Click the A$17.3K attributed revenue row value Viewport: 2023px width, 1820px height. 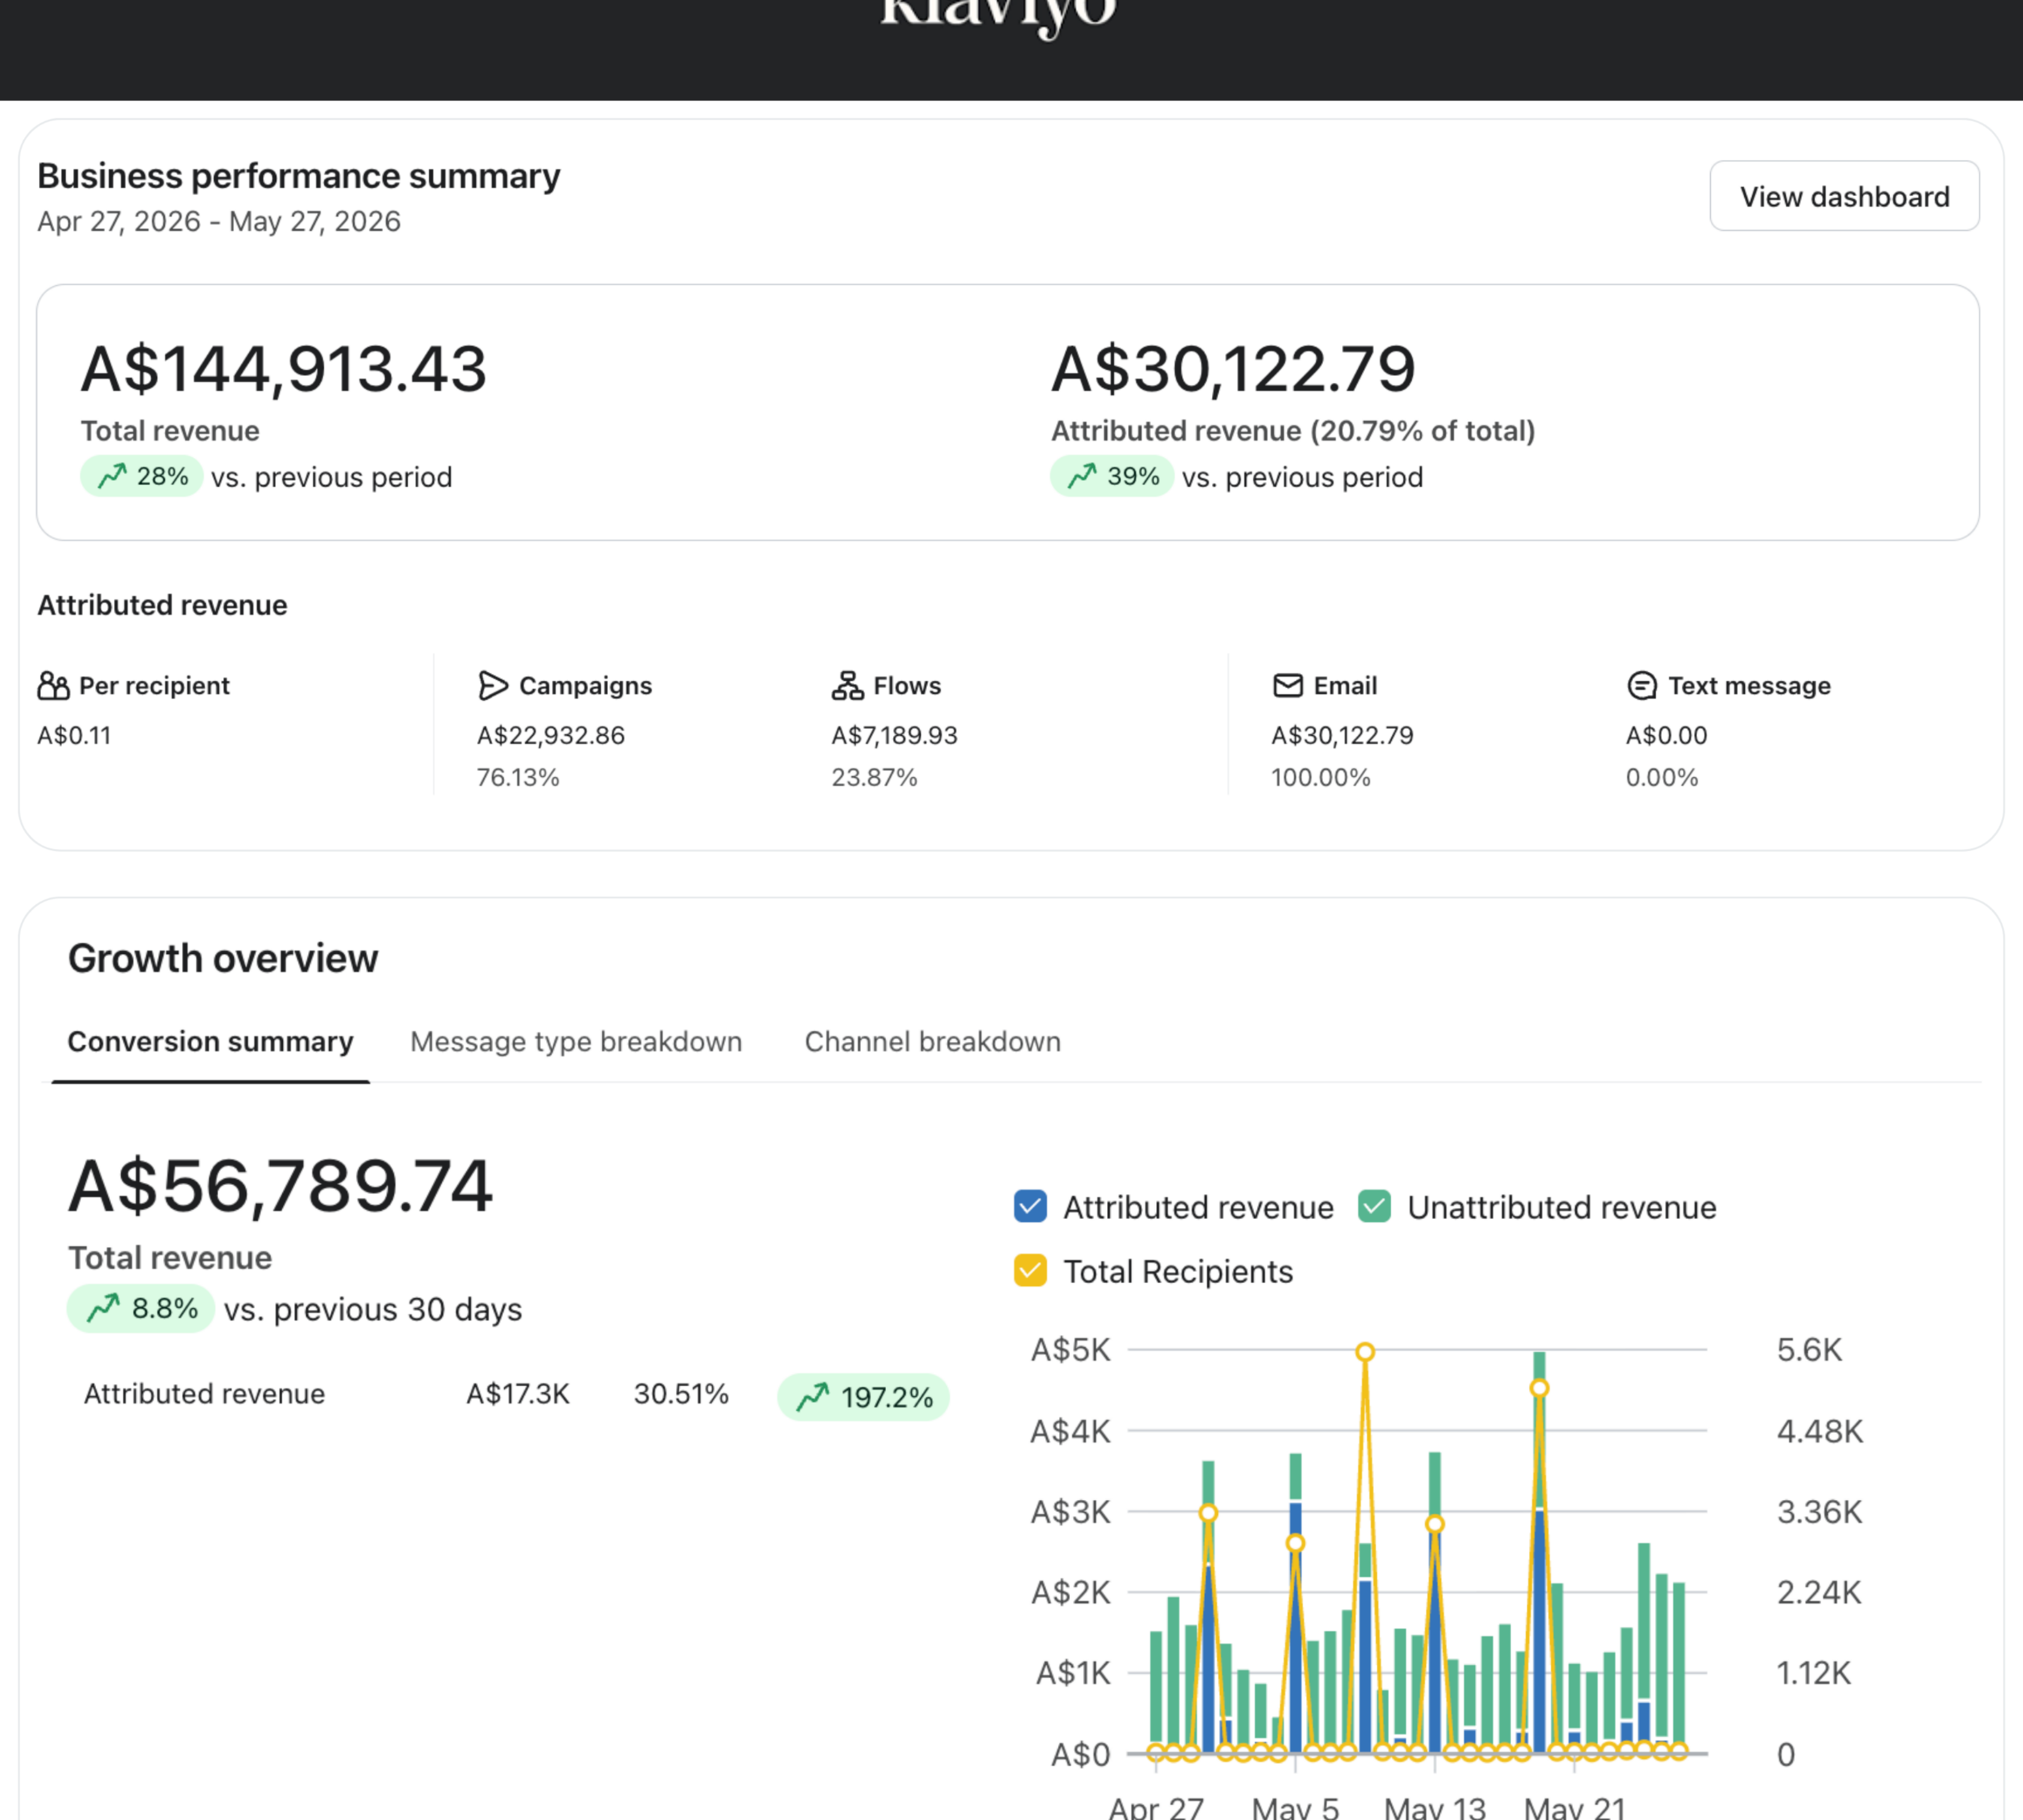(x=518, y=1394)
